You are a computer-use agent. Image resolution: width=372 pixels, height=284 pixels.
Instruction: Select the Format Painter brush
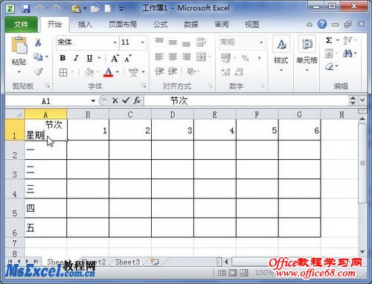pos(38,71)
